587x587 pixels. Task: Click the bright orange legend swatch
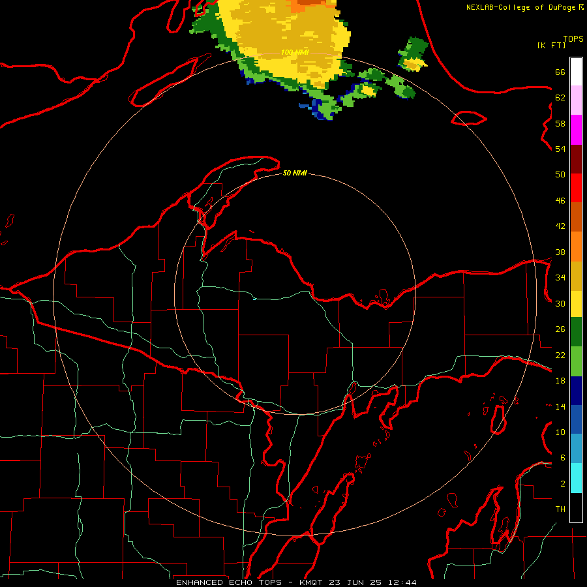click(576, 247)
